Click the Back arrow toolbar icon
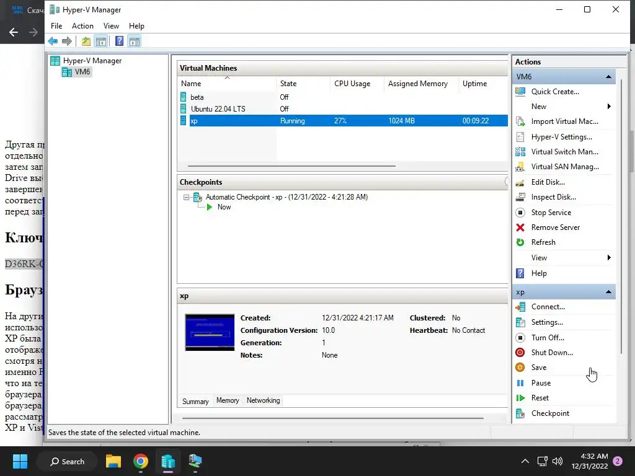The width and height of the screenshot is (635, 476). point(53,42)
